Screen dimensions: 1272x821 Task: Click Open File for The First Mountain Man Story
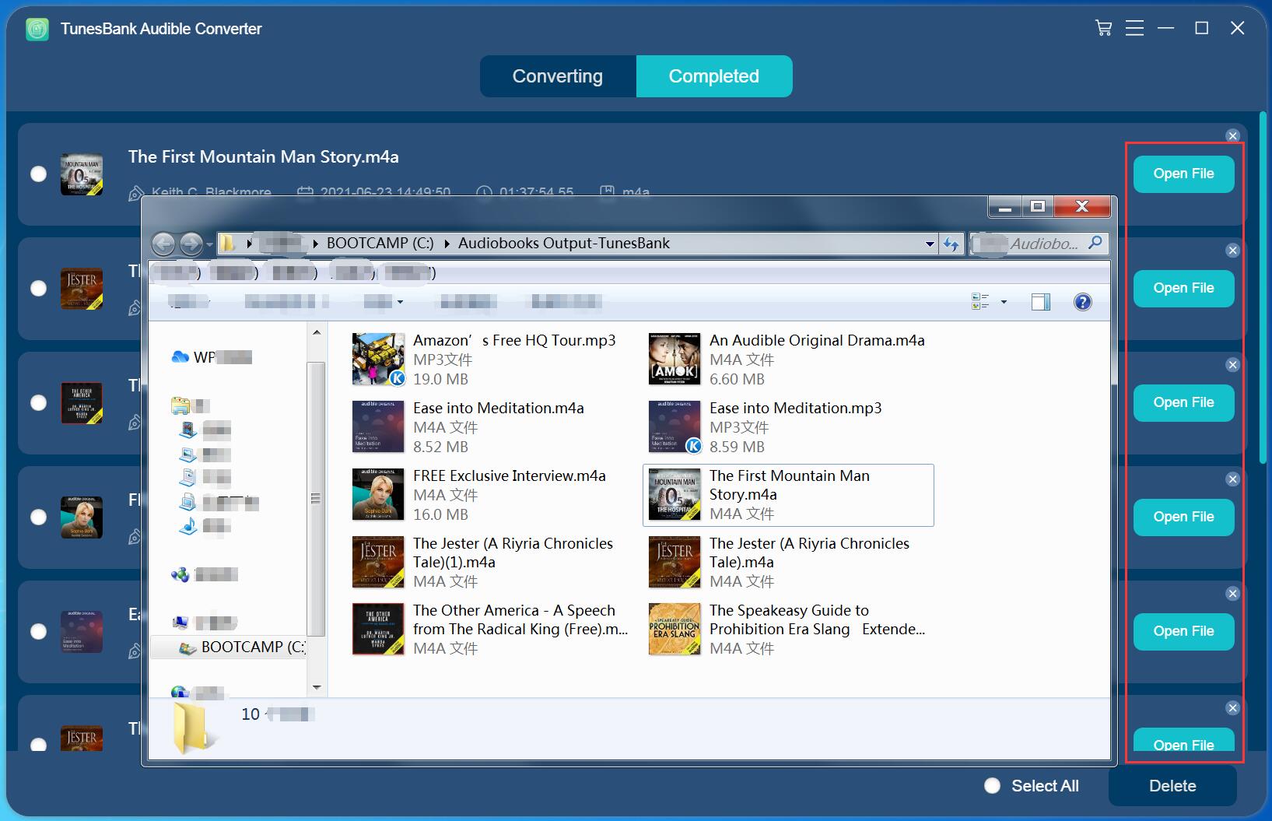coord(1183,174)
